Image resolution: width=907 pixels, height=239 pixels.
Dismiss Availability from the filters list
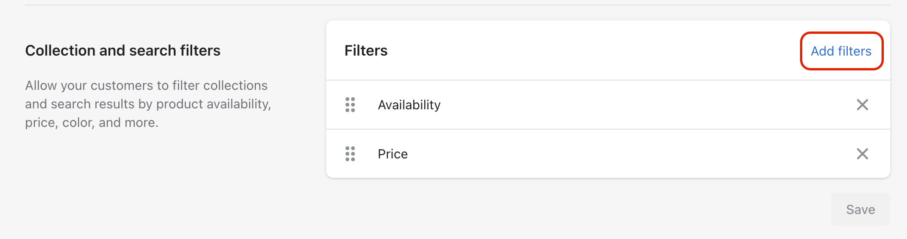862,105
